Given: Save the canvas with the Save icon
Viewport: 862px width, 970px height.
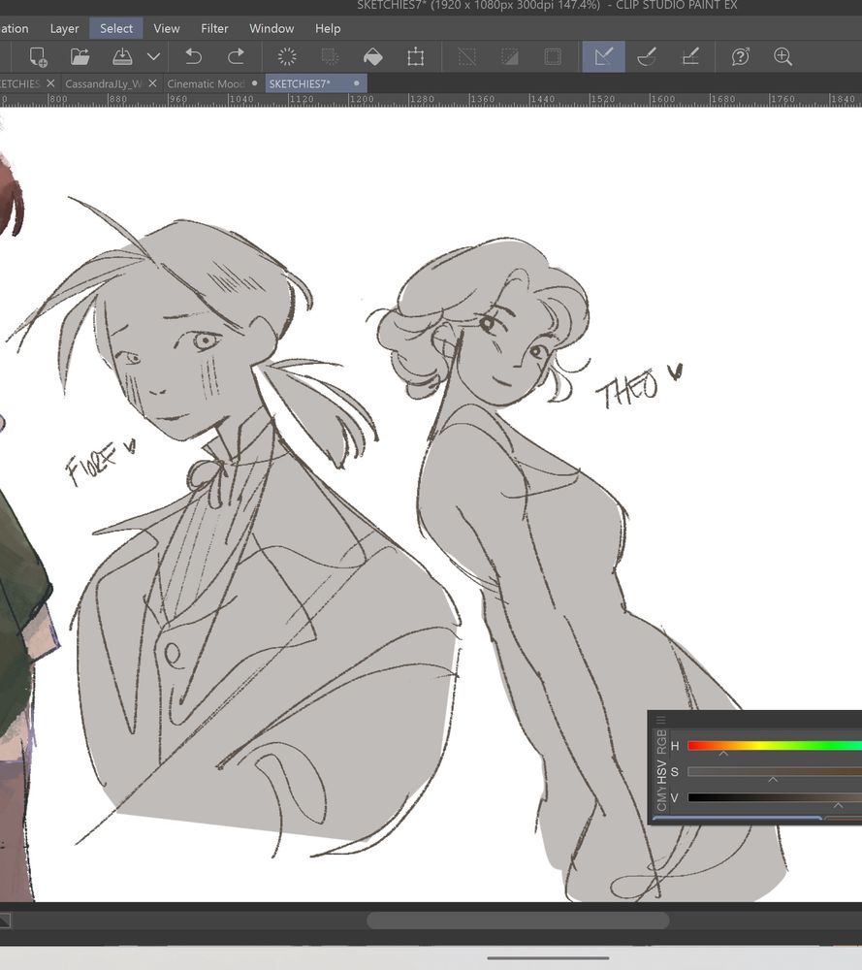Looking at the screenshot, I should pos(122,57).
